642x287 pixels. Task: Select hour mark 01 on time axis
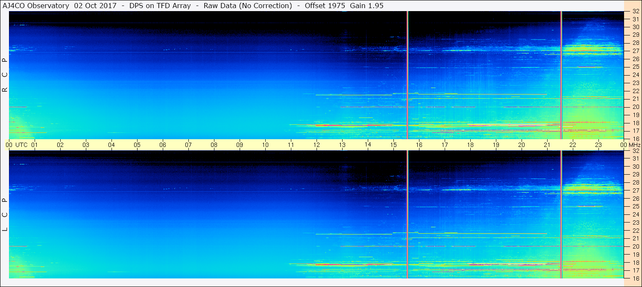[x=35, y=145]
